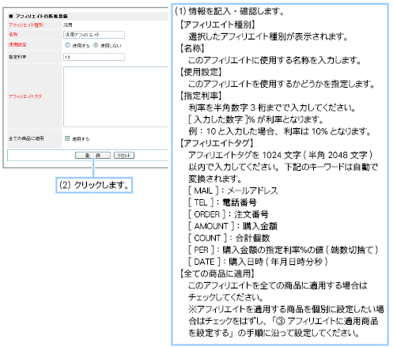Click the 指定利率 row label
Viewport: 393px width, 347px height.
(x=17, y=57)
